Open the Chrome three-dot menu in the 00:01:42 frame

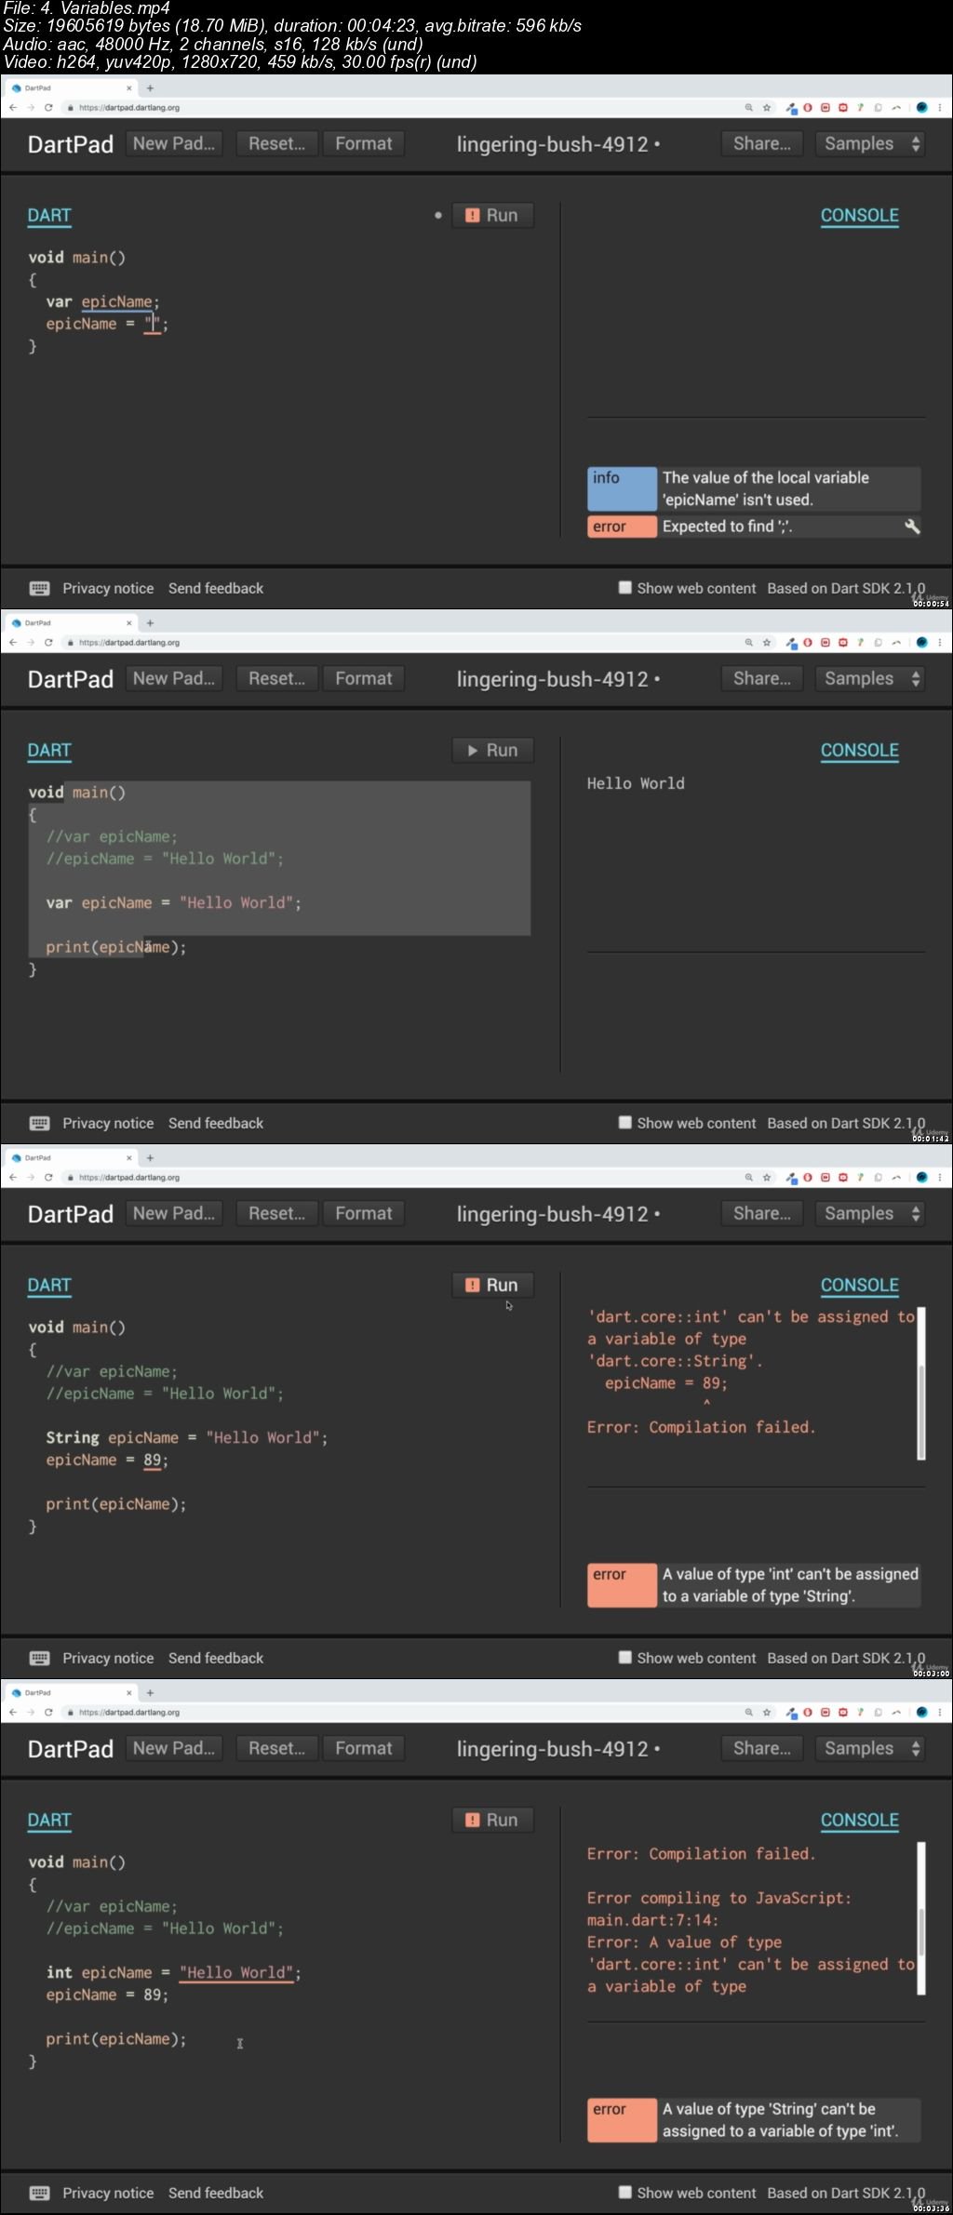[x=940, y=643]
